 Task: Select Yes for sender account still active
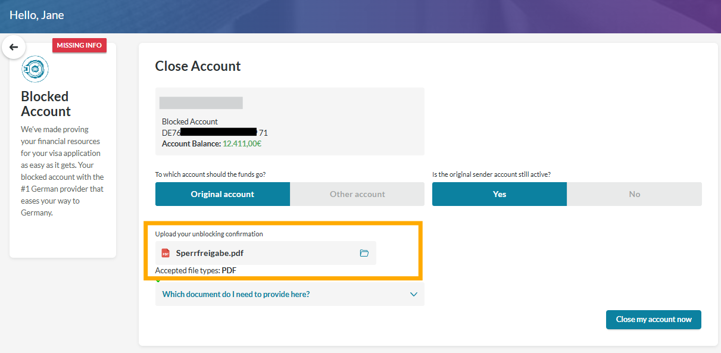tap(500, 194)
